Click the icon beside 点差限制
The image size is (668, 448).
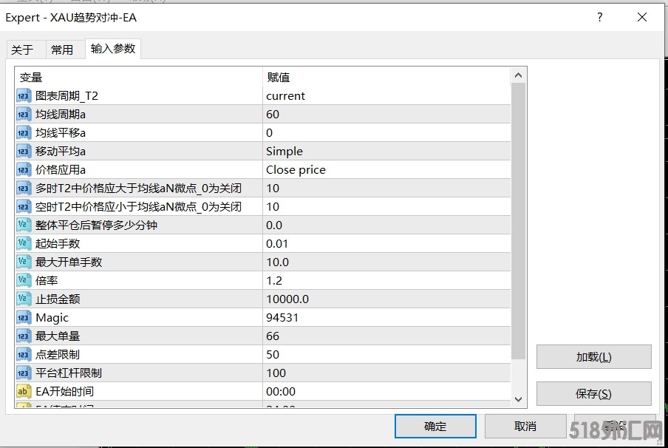coord(24,355)
